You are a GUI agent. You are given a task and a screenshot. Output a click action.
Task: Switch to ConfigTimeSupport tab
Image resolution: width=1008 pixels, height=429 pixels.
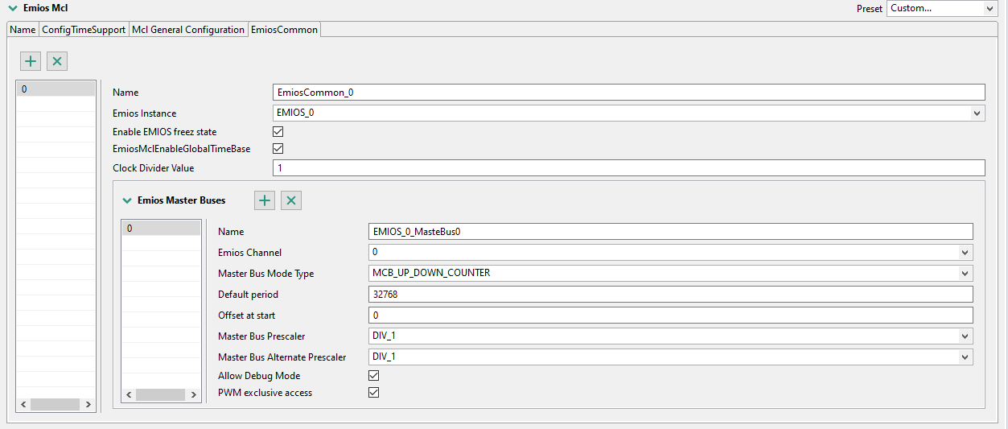(84, 30)
